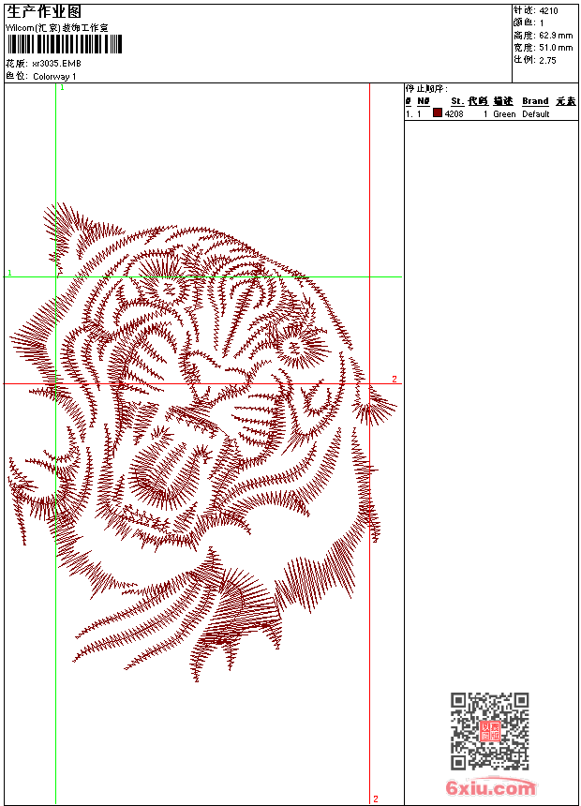The height and width of the screenshot is (806, 581).
Task: Click the 描述 description column header
Action: 503,101
